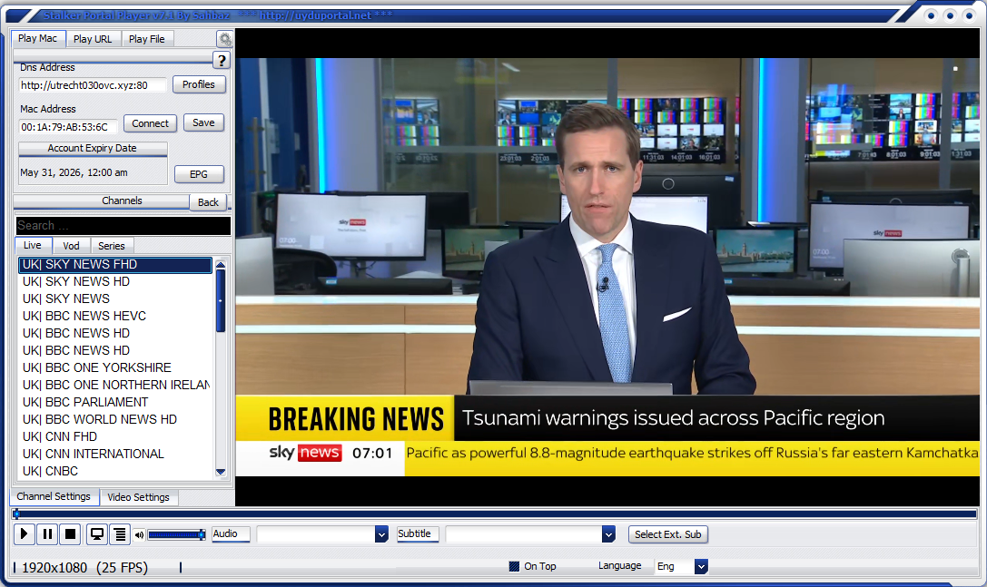This screenshot has width=987, height=587.
Task: Save the portal credentials
Action: [x=203, y=122]
